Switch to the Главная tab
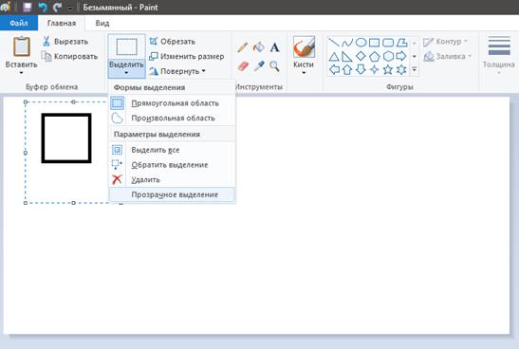This screenshot has height=349, width=519. coord(62,23)
